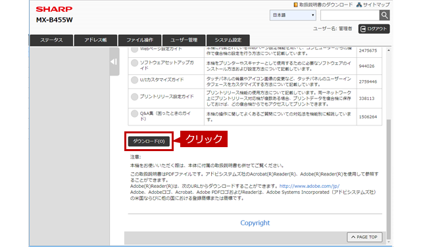Click the ユーザー名: 管理者 text
This screenshot has width=421, height=247.
[x=332, y=29]
